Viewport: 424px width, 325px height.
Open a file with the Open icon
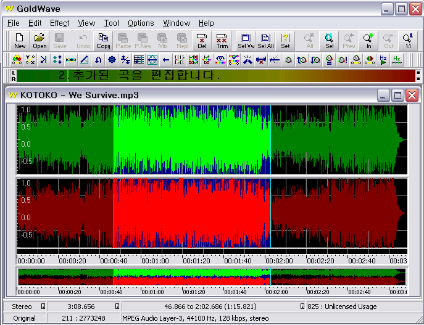click(39, 41)
